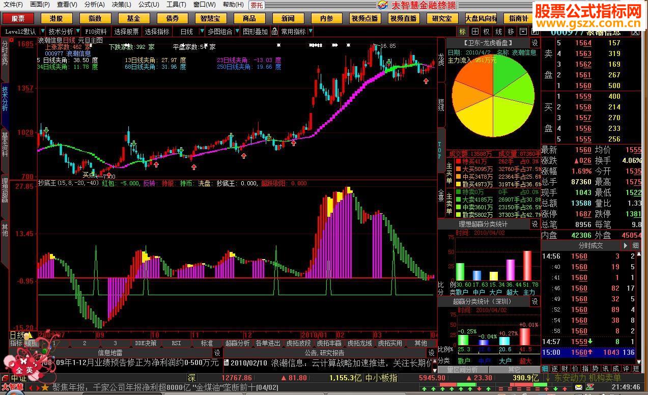This screenshot has width=648, height=395.
Task: Click the red 特买41万 legend swatch
Action: coord(458,161)
